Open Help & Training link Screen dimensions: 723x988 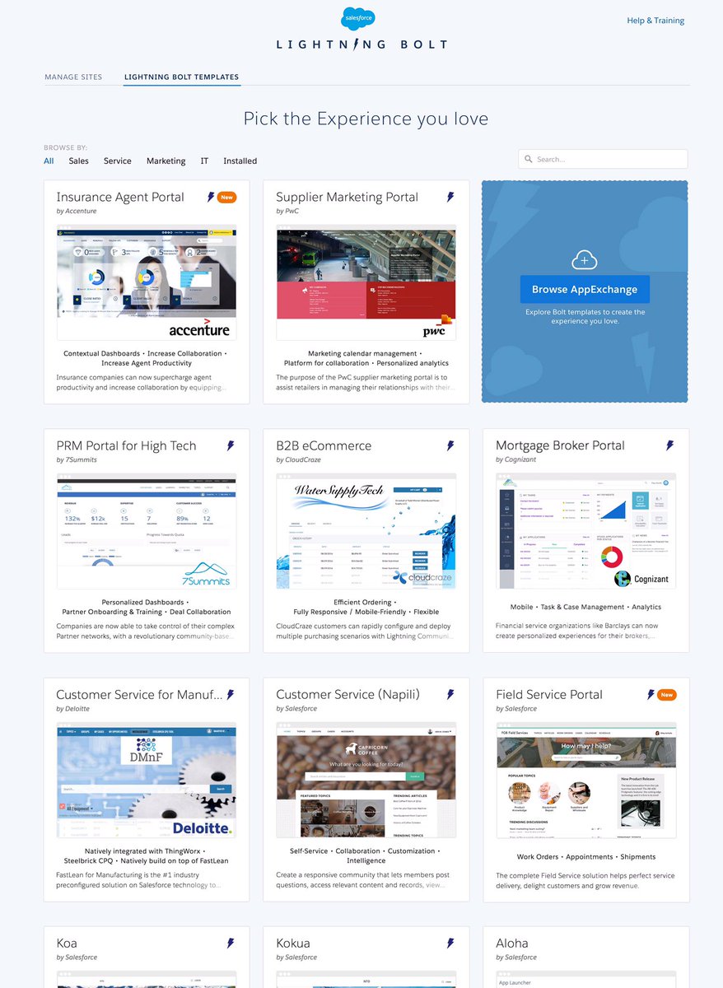coord(655,21)
